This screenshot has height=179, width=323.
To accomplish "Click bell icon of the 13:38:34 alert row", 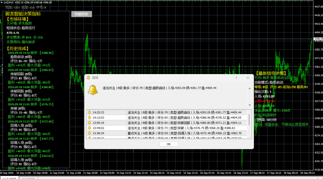I will [89, 133].
